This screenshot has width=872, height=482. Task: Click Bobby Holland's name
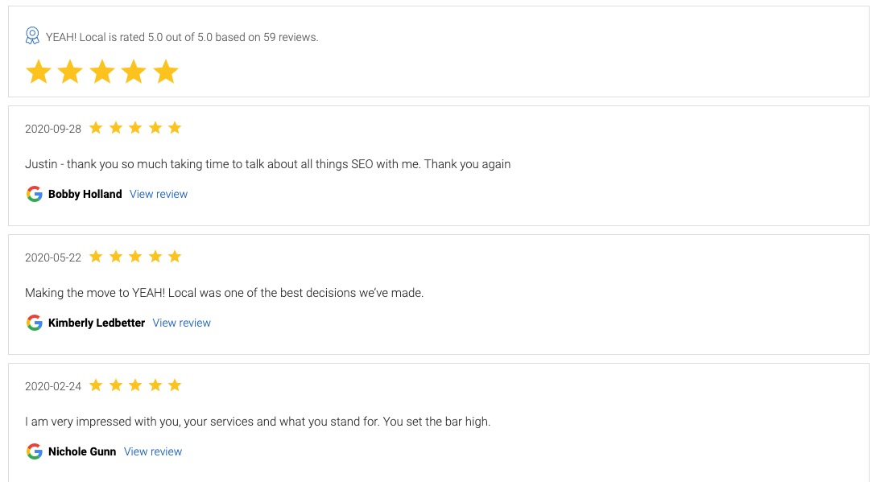click(85, 194)
